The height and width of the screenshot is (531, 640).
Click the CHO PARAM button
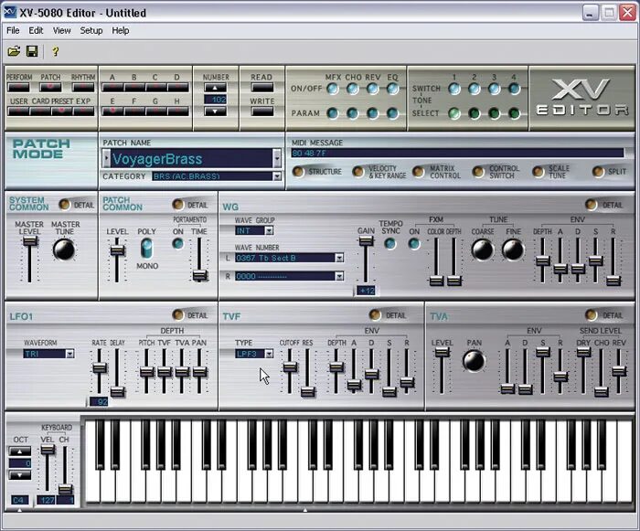[x=352, y=113]
